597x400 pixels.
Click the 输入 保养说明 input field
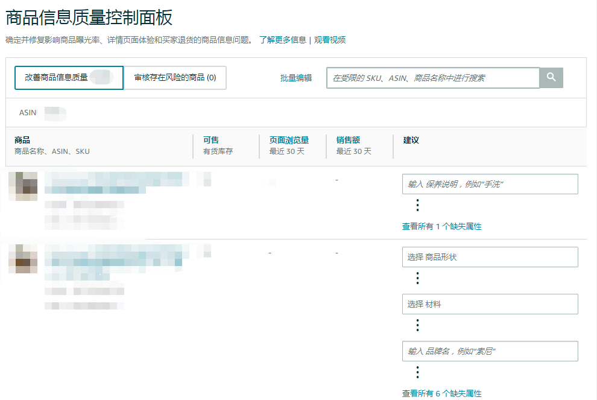[490, 183]
